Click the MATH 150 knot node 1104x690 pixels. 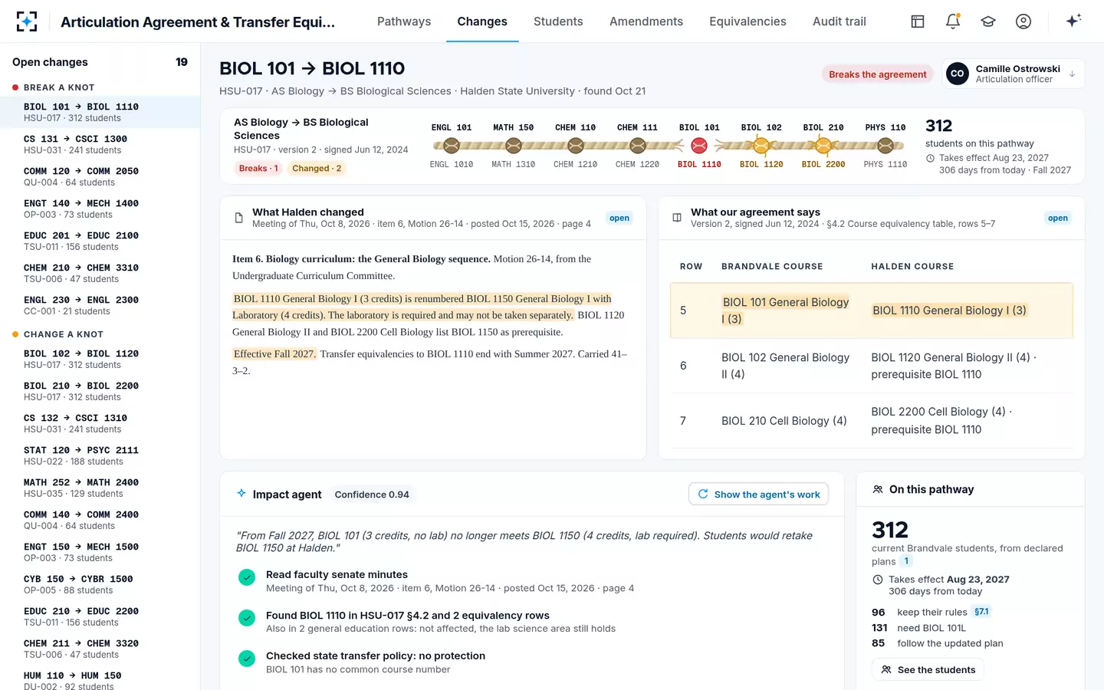(x=514, y=145)
